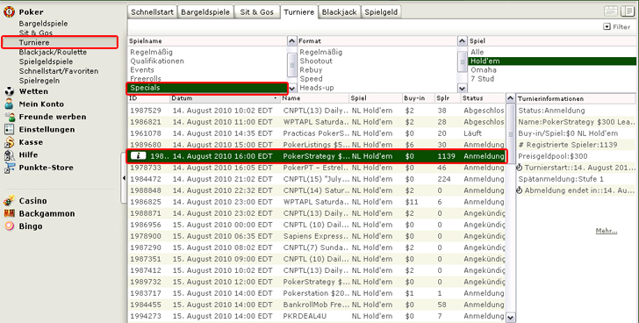Screen dimensions: 639x323
Task: Select tournament row ID 1987529
Action: click(x=316, y=111)
